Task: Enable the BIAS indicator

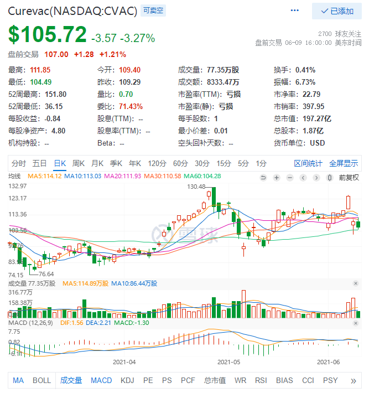Action: click(284, 380)
